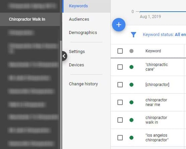The height and width of the screenshot is (149, 186).
Task: Select the 'chiropractic care' keyword checkbox
Action: 120,67
